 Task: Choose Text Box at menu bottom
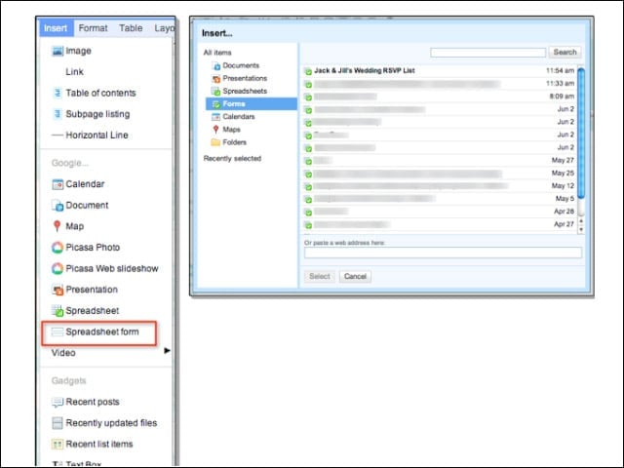84,464
